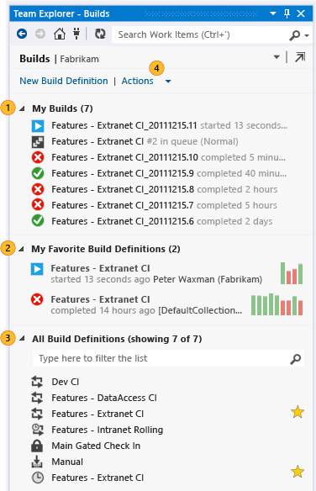Click Features - DataAccess CI trigger icon
Viewport: 316px width, 491px height.
pyautogui.click(x=37, y=398)
